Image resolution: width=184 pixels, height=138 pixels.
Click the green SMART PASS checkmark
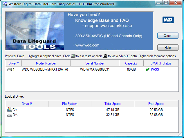pyautogui.click(x=147, y=69)
